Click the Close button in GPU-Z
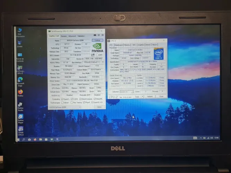The image size is (231, 173). 99,107
